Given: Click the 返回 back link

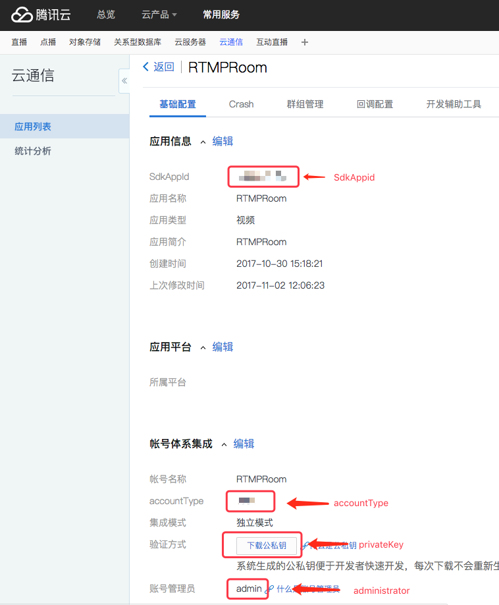Looking at the screenshot, I should pos(159,67).
